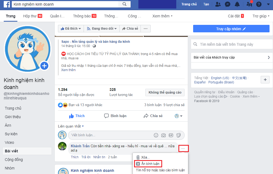Image resolution: width=273 pixels, height=174 pixels.
Task: Insert a GIF via the GIF icon
Action: point(171,135)
